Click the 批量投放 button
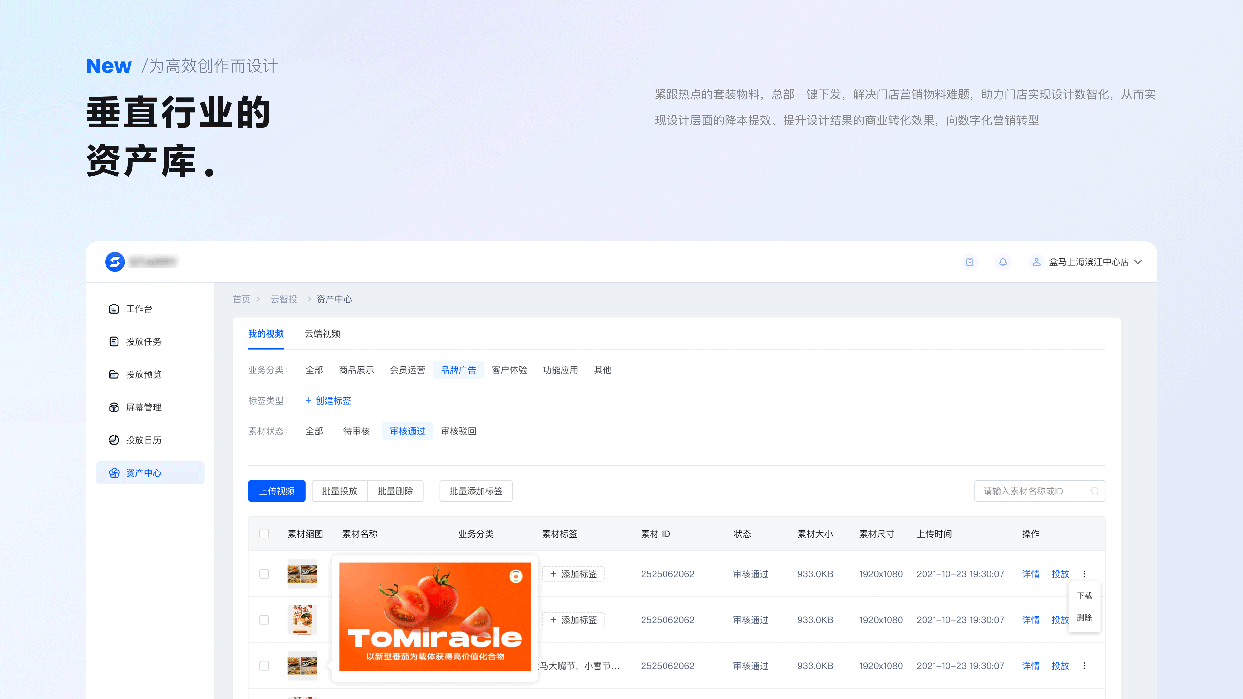The height and width of the screenshot is (699, 1243). (x=340, y=491)
